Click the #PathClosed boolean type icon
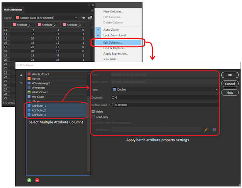Screen dimensions: 242x188 [x=29, y=92]
